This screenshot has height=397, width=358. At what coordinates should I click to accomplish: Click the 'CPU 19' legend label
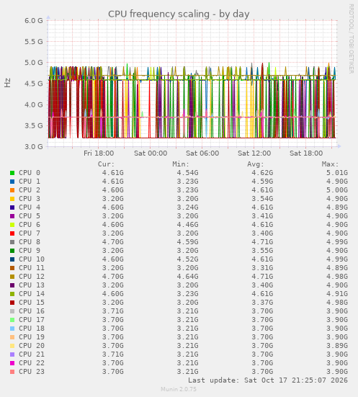(32, 337)
